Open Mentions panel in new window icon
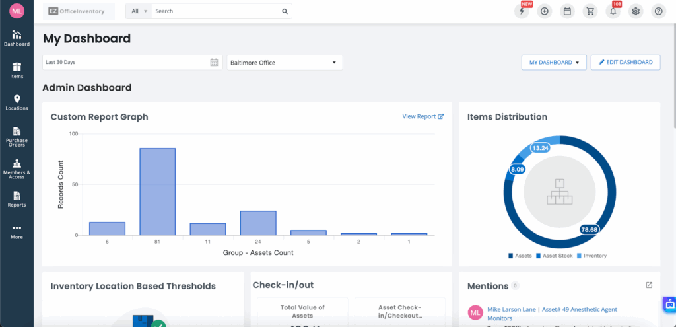The height and width of the screenshot is (327, 676). pyautogui.click(x=649, y=285)
